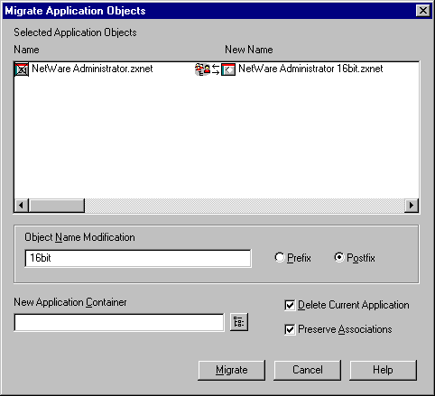Image resolution: width=435 pixels, height=396 pixels.
Task: Click the Object Name Modification text field
Action: [138, 258]
